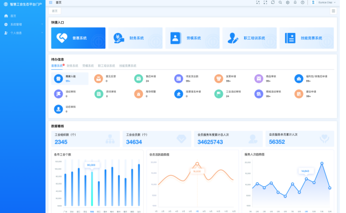Open search via the magnifier icon
The height and width of the screenshot is (213, 346).
(x=280, y=2)
